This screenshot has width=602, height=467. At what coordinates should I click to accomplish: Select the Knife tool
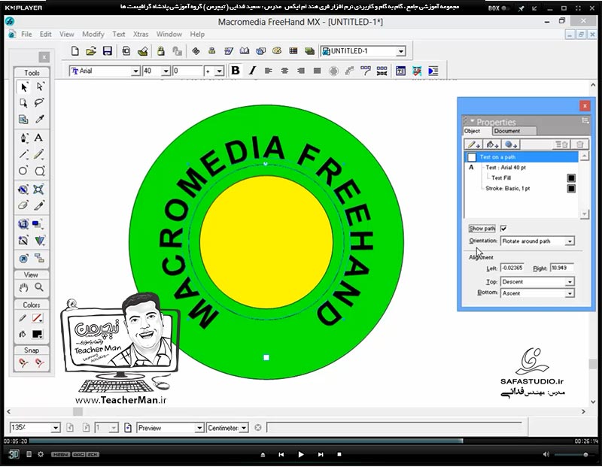pos(39,205)
